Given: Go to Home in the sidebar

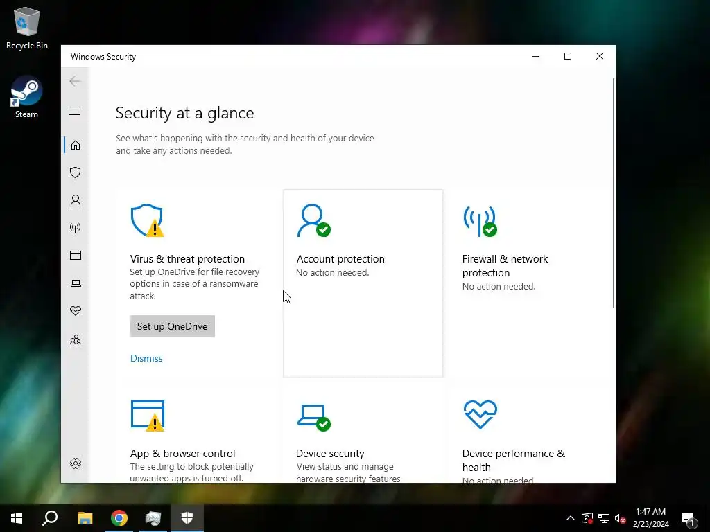Looking at the screenshot, I should tap(76, 145).
